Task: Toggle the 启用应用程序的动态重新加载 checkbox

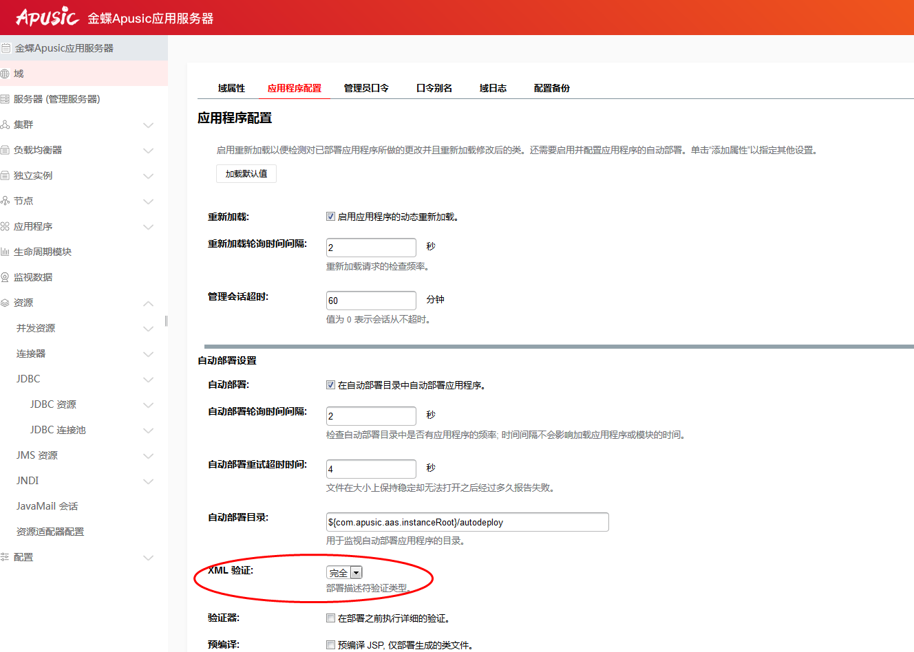Action: point(330,217)
